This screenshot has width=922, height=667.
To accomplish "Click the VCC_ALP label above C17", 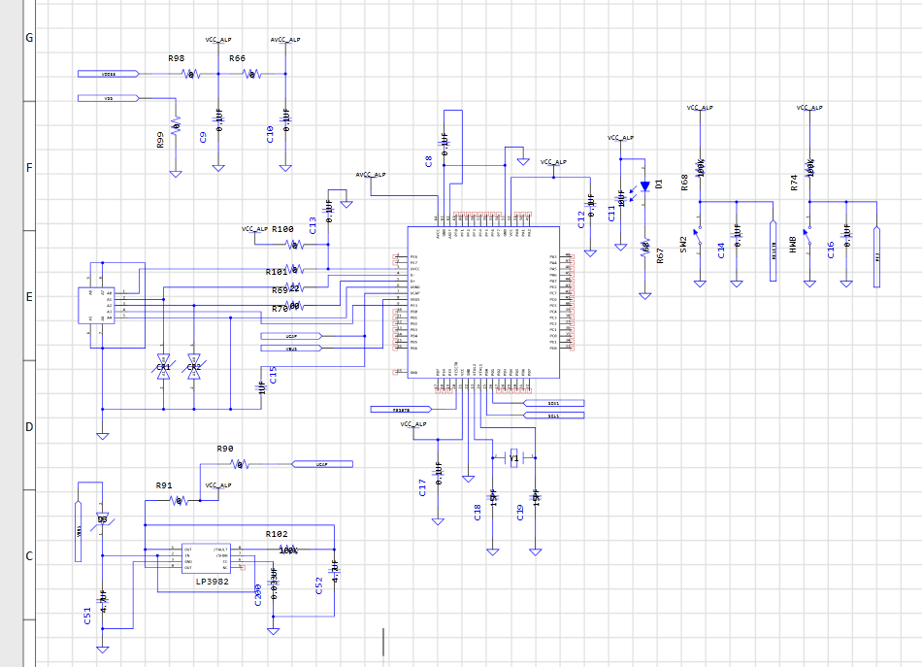I will 413,424.
